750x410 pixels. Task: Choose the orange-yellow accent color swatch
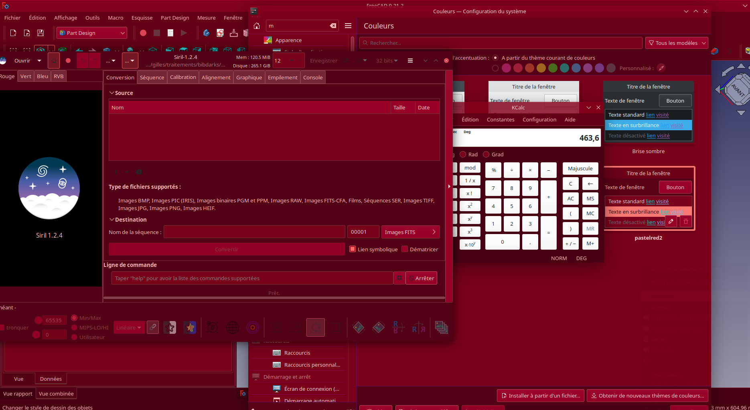click(x=541, y=68)
